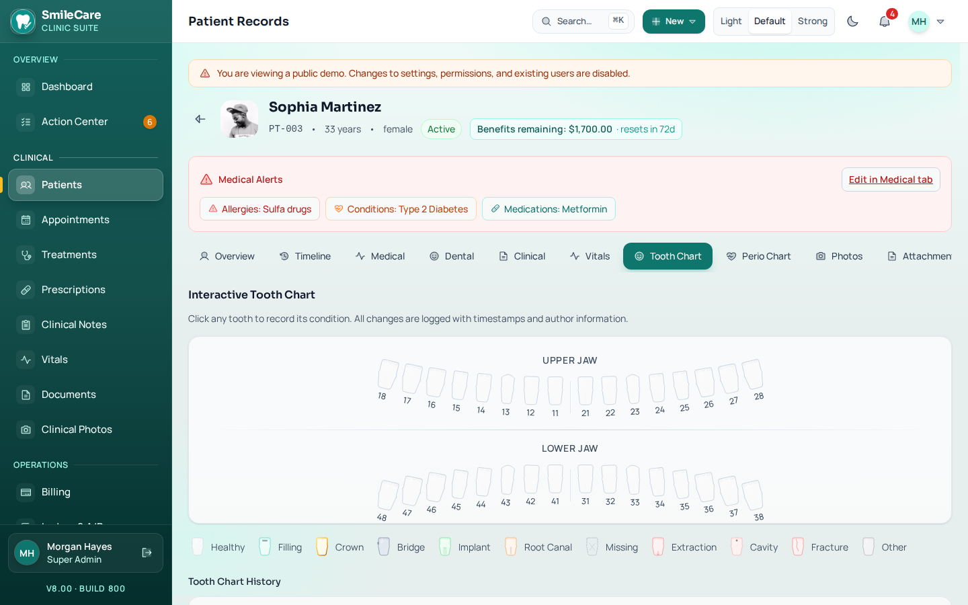This screenshot has height=605, width=968.
Task: Click Benefits remaining $1,700.00 badge
Action: point(575,129)
